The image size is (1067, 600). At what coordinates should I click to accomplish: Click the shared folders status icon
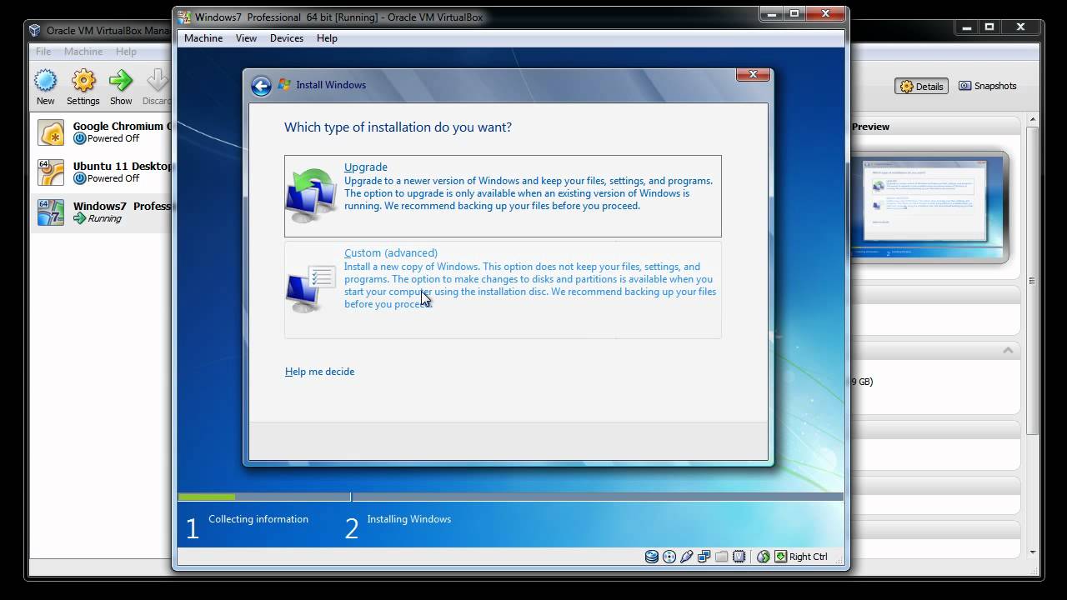click(722, 557)
